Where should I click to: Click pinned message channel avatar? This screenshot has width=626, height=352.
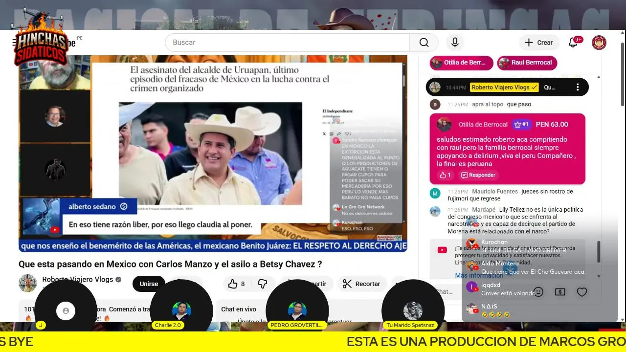click(435, 87)
